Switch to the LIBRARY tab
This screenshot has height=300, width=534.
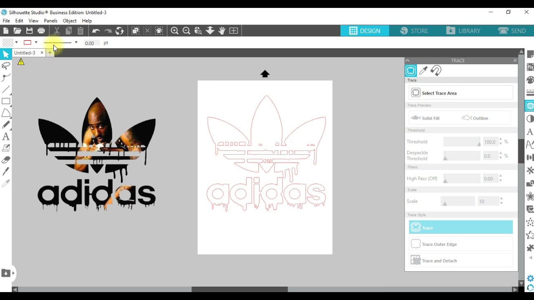point(463,31)
